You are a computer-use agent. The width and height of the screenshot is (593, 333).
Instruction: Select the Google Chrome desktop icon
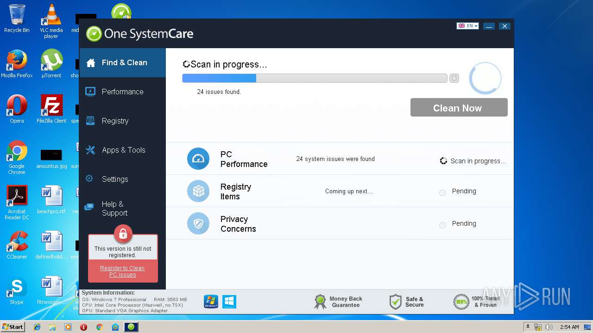coord(17,157)
